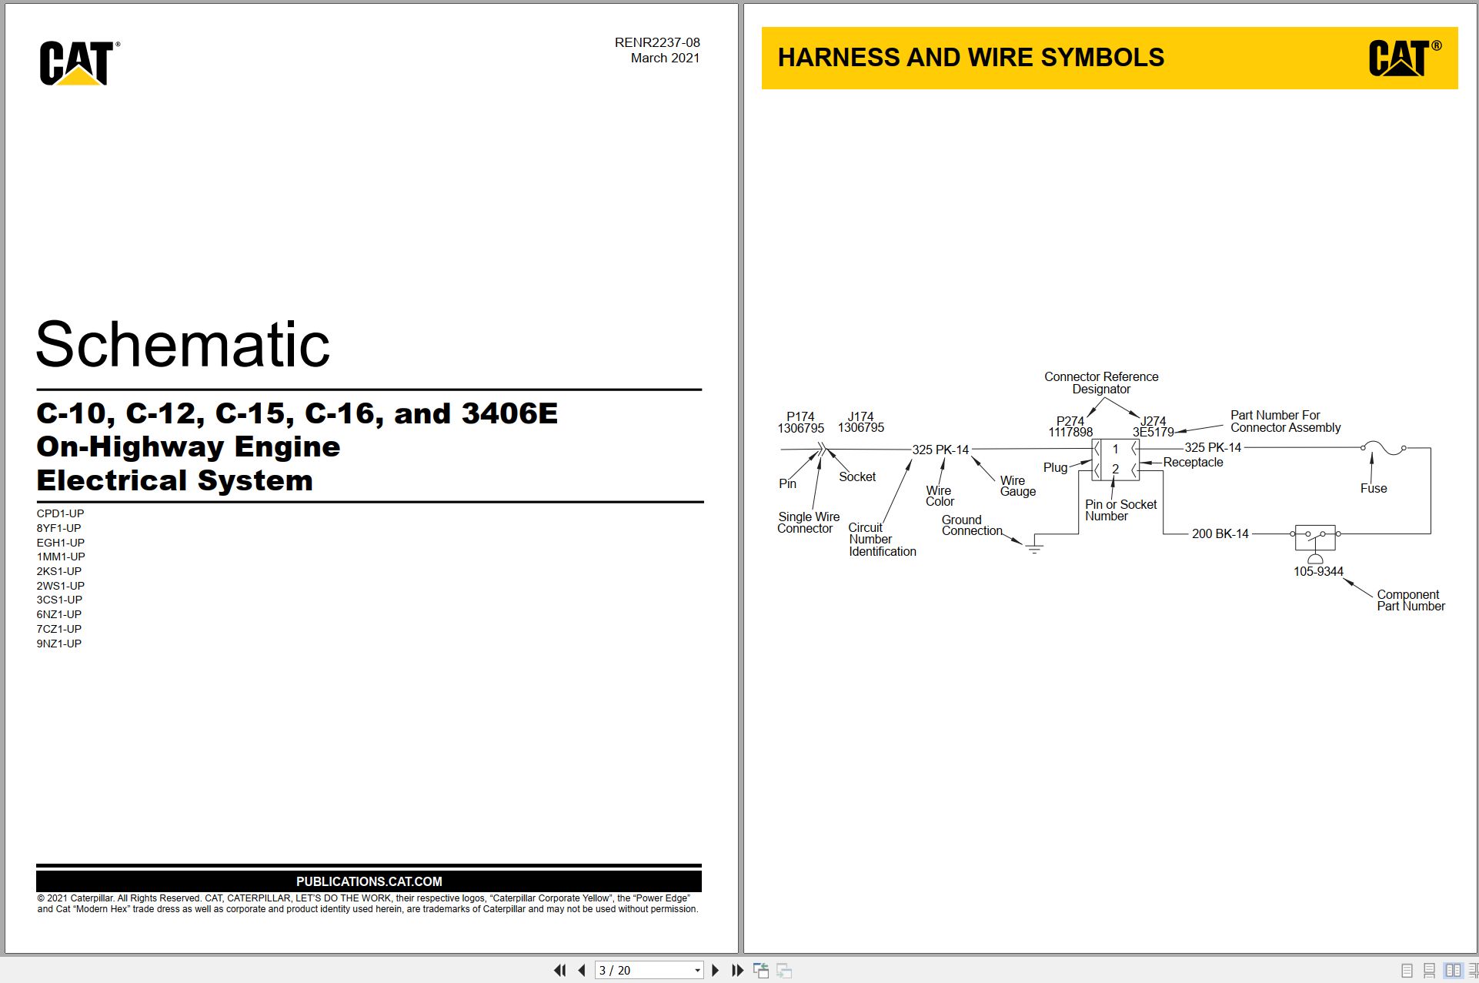
Task: Click the PUBLICATIONS.CAT.COM link
Action: pyautogui.click(x=369, y=881)
